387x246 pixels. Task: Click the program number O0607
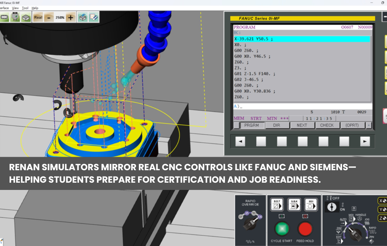coord(347,27)
